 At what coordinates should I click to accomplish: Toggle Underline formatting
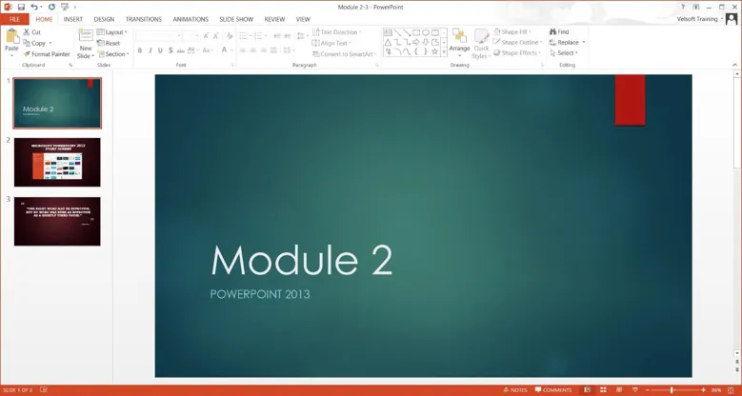(x=160, y=50)
